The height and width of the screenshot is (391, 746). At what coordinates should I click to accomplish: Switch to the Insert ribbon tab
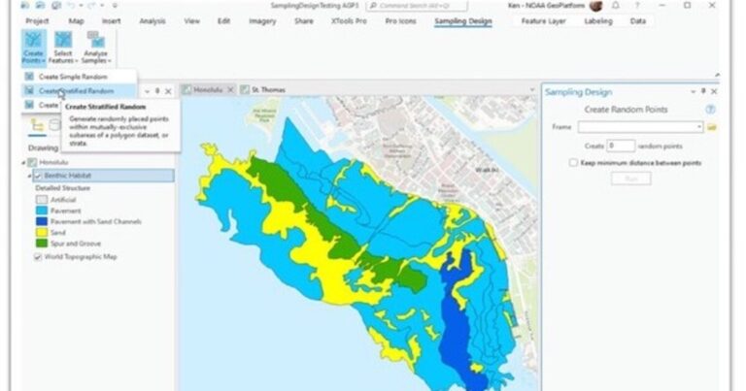coord(112,21)
